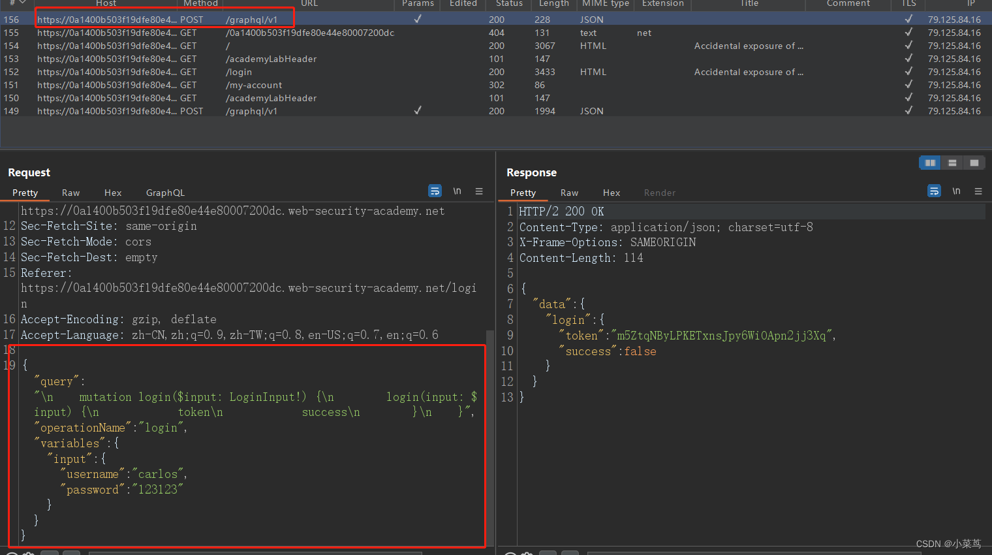Screen dimensions: 992x555
Task: Sort by the Comment column header
Action: pyautogui.click(x=848, y=4)
